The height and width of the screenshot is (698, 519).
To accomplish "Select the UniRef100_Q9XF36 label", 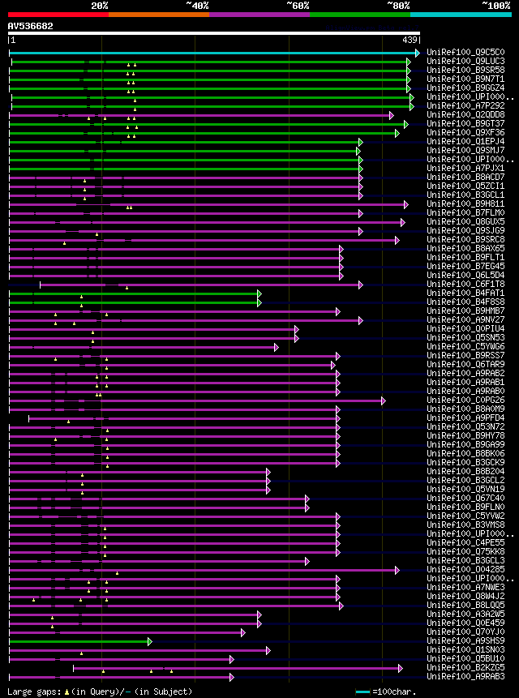I will pyautogui.click(x=465, y=133).
